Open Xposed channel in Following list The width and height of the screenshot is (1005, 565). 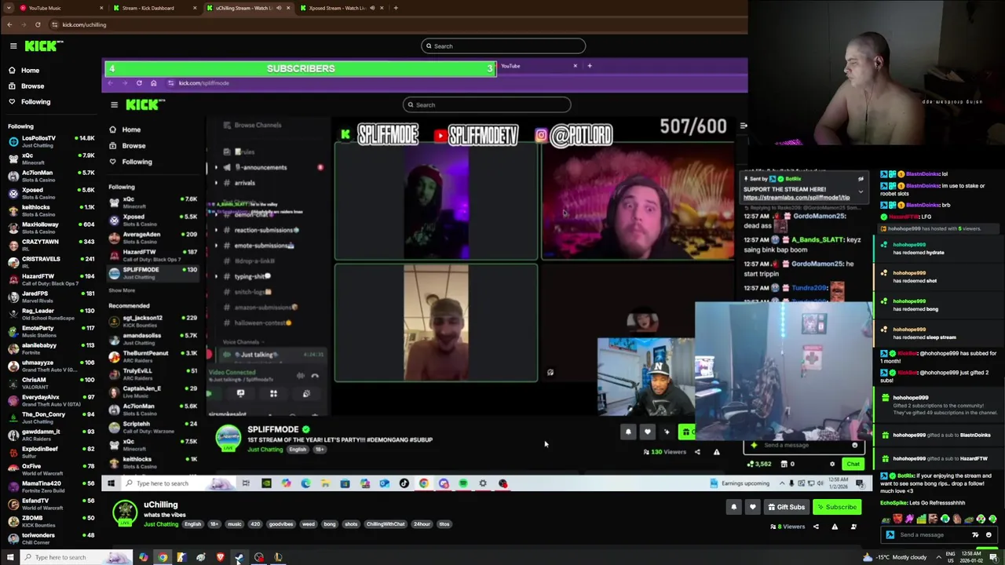[x=51, y=193]
